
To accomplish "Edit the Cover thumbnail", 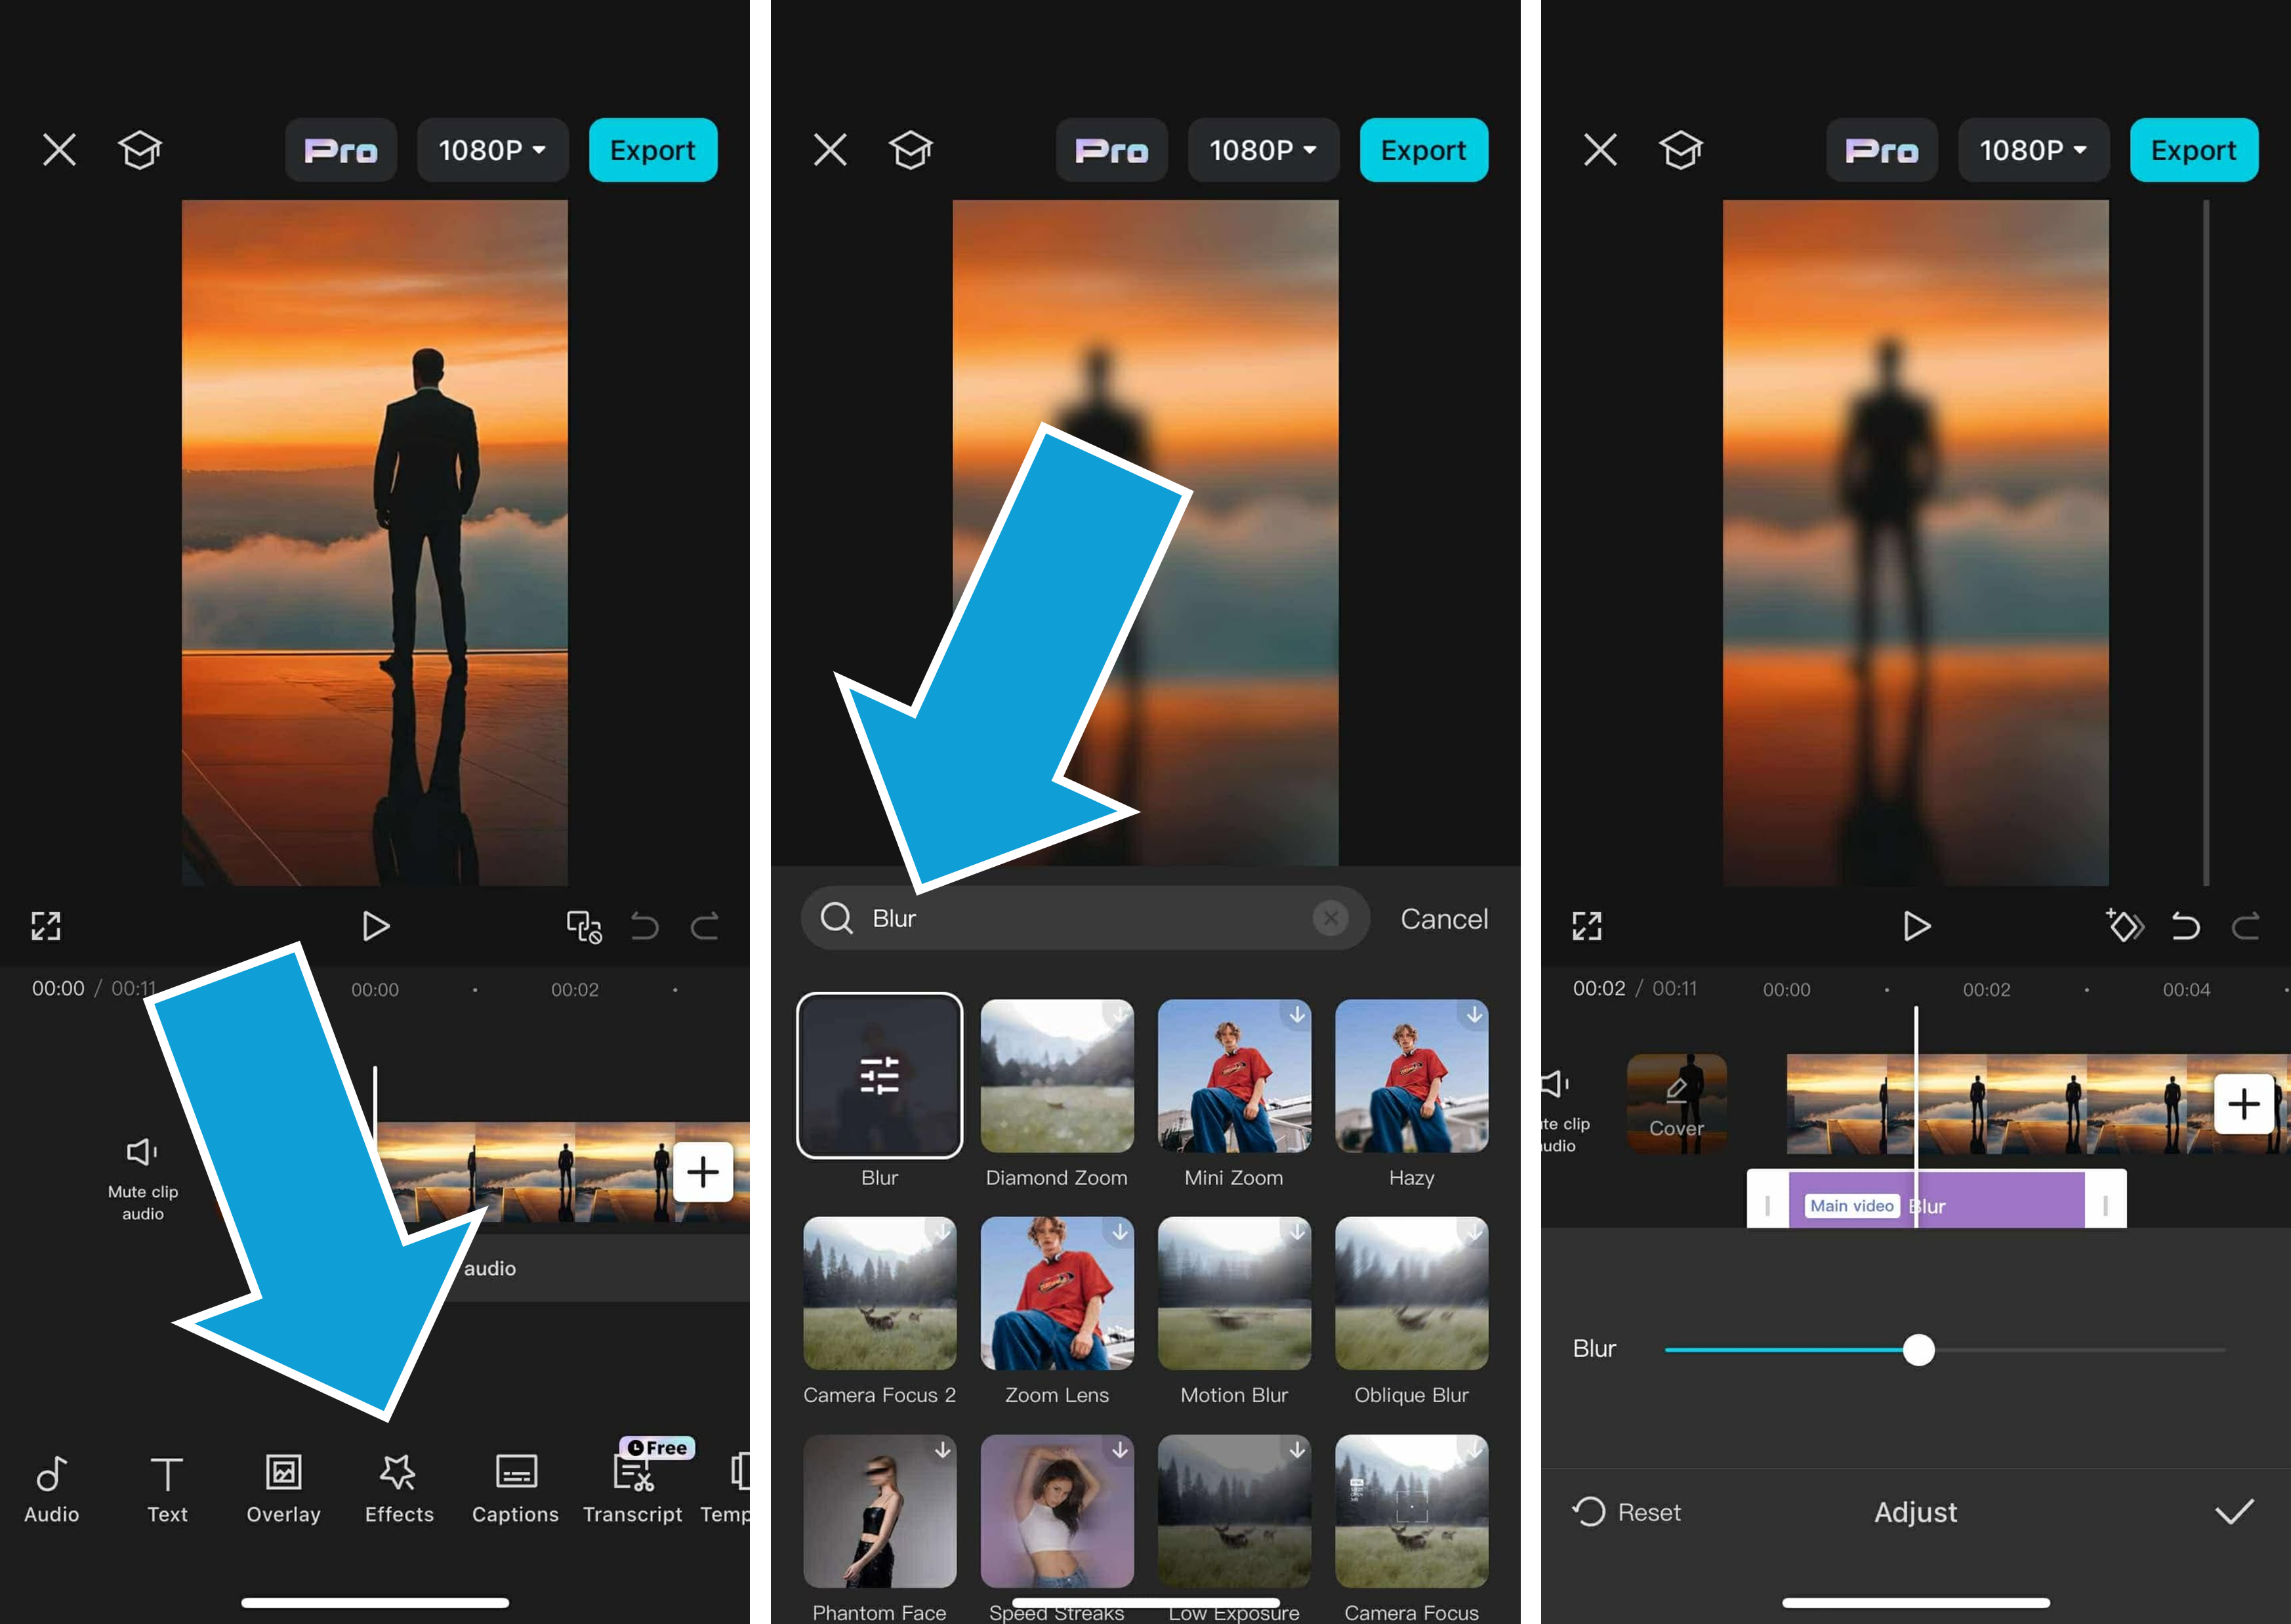I will 1676,1103.
